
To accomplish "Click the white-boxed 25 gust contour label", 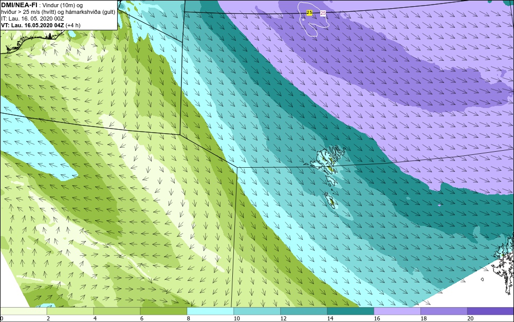I will coord(323,13).
